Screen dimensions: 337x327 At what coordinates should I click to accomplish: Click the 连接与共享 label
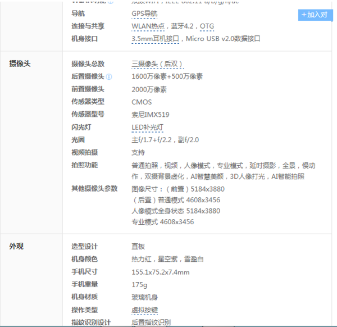[88, 26]
